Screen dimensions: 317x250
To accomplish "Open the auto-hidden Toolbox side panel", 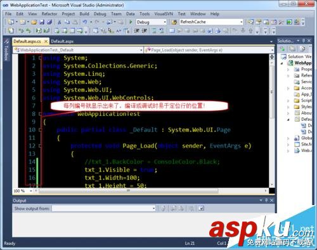I will click(6, 50).
